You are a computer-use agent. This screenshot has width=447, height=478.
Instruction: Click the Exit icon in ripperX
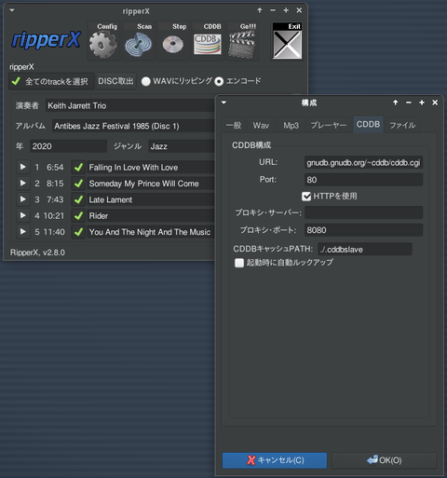tap(287, 41)
